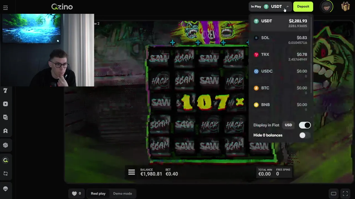Open the user avatar profile
The image size is (355, 199).
coord(327,7)
